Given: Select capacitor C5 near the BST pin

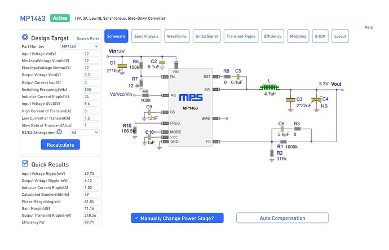Looking at the screenshot, I should [x=238, y=77].
